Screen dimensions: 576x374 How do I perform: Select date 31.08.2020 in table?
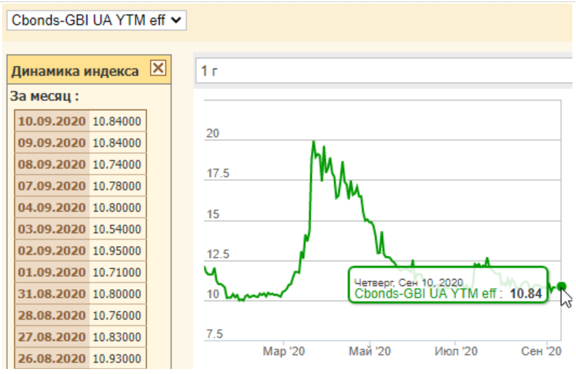coord(52,293)
